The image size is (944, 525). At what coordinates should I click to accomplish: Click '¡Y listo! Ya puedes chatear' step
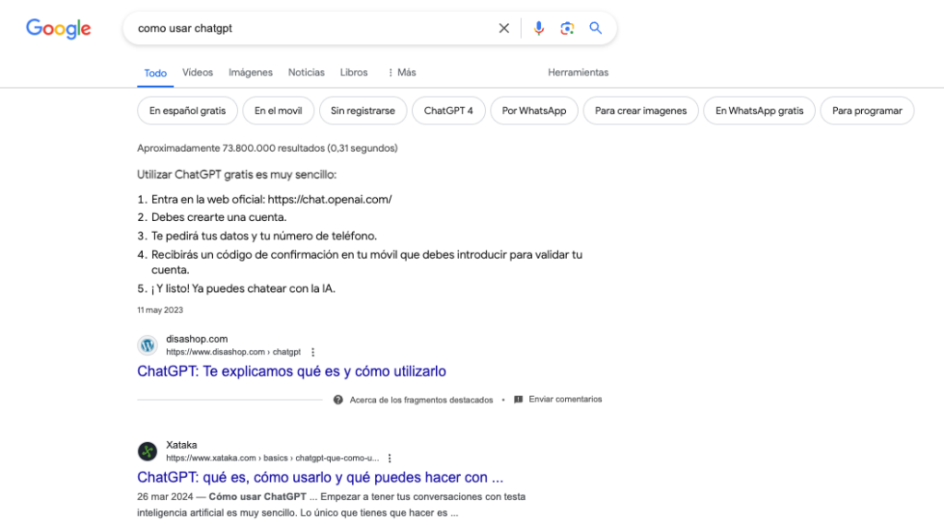click(243, 288)
